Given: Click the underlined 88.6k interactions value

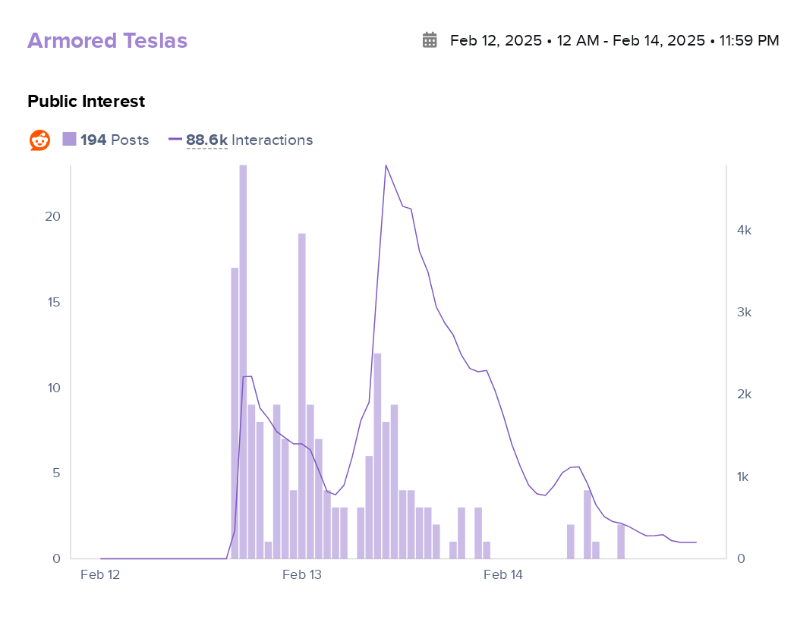Looking at the screenshot, I should coord(206,140).
